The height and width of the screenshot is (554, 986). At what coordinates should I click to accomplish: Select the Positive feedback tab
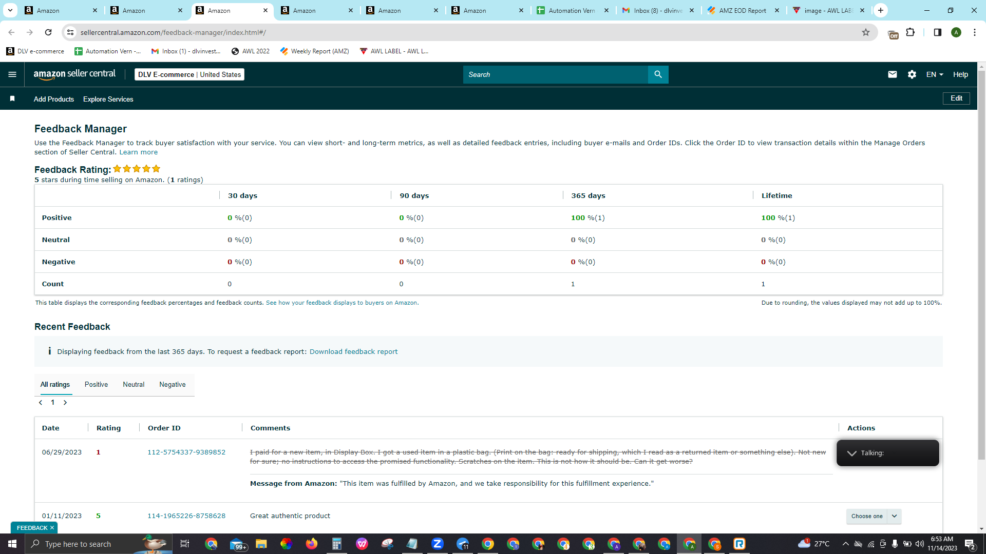coord(96,384)
